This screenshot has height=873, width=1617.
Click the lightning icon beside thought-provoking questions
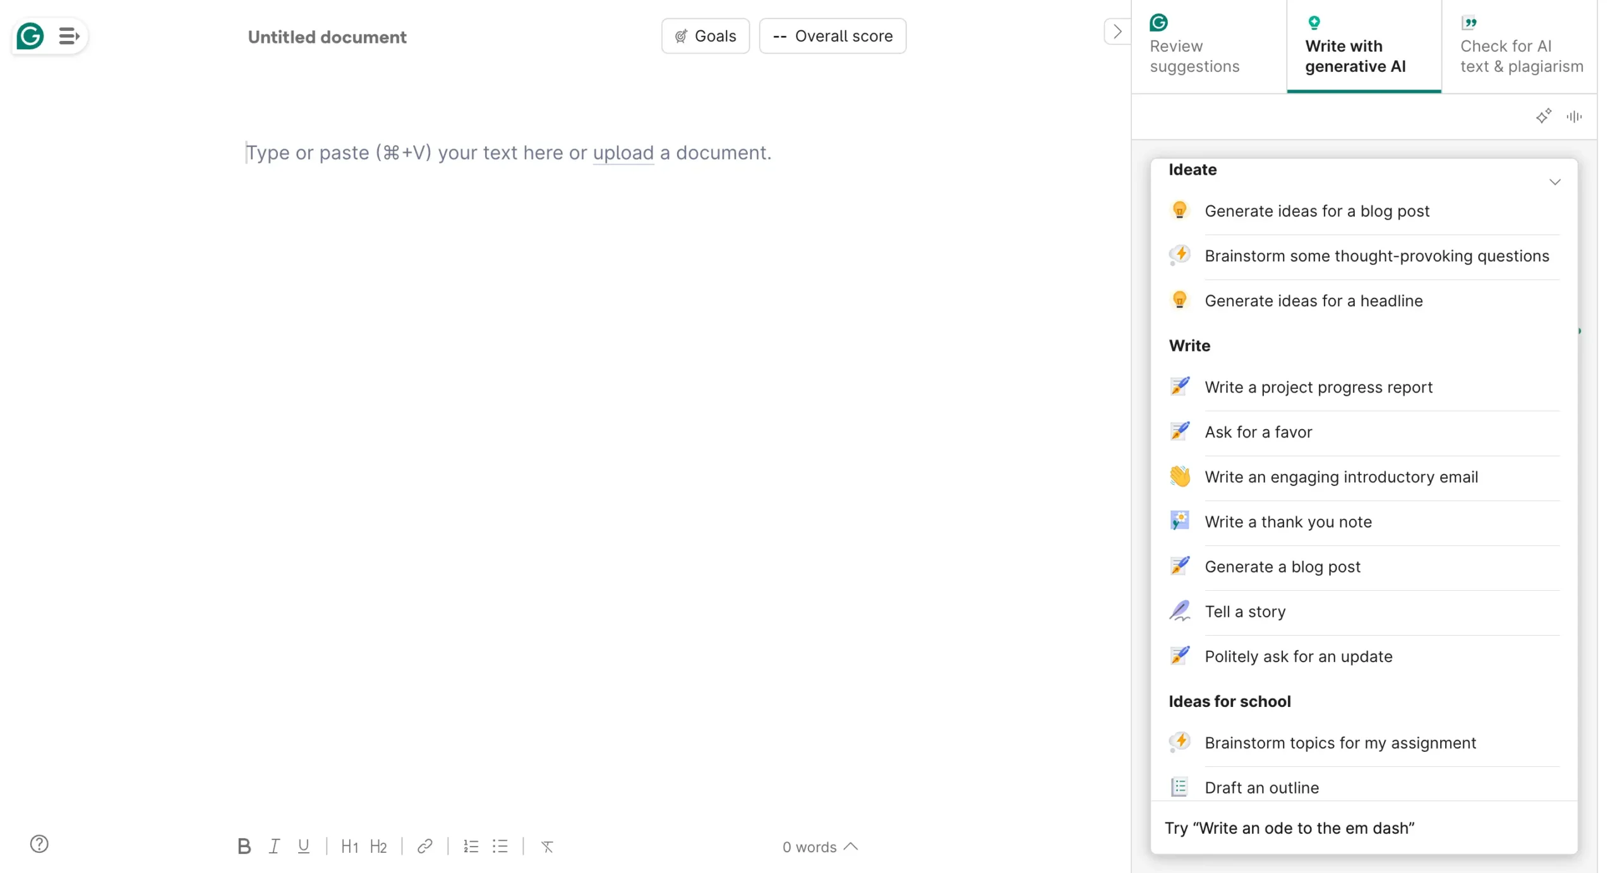coord(1179,255)
